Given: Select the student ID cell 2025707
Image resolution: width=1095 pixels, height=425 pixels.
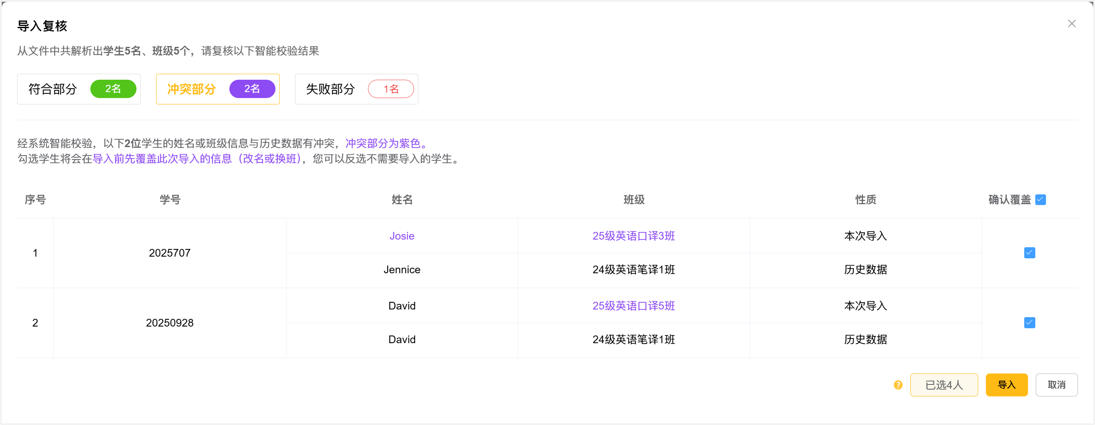Looking at the screenshot, I should [170, 253].
